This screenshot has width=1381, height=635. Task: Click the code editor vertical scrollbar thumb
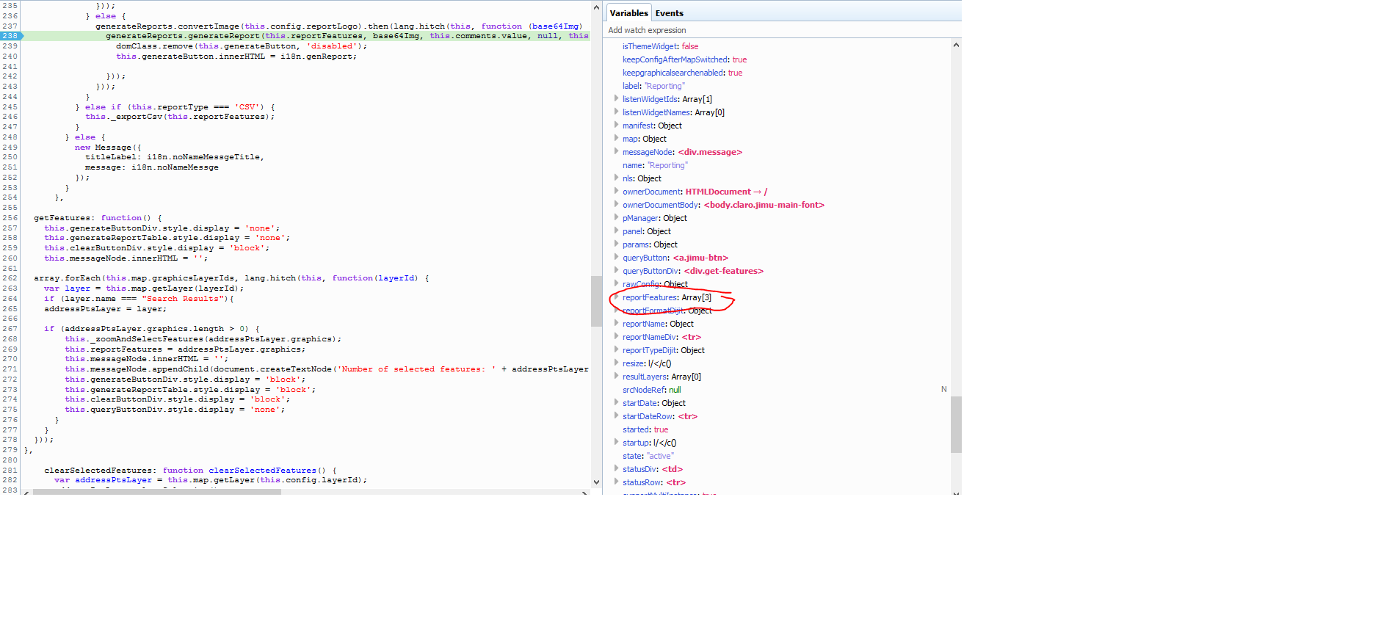coord(596,301)
